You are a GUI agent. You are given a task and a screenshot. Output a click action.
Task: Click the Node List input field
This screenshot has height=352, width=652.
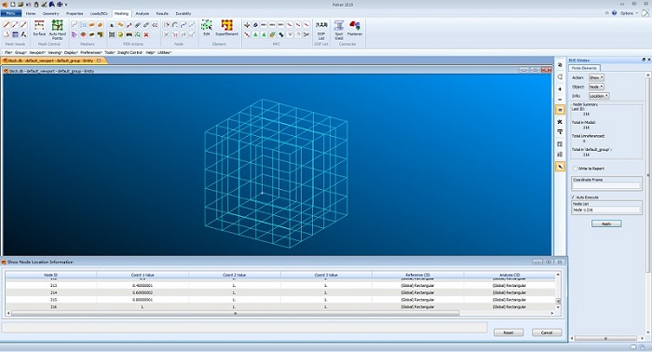click(605, 210)
